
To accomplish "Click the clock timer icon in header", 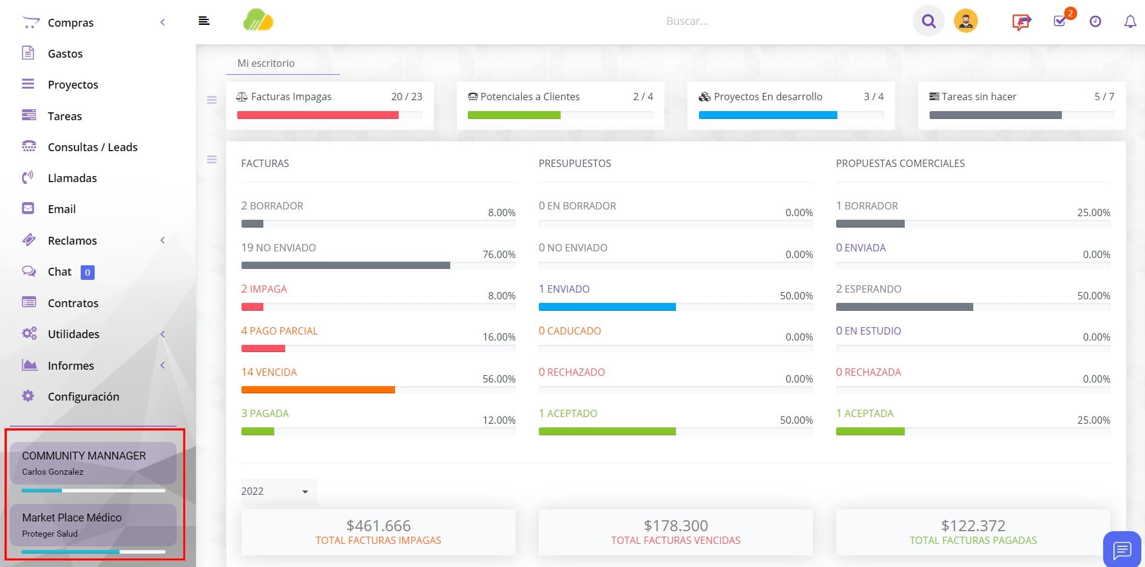I will click(x=1095, y=21).
